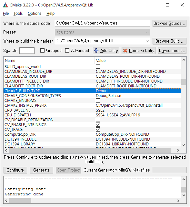The height and width of the screenshot is (207, 190).
Task: Open the File menu
Action: coord(6,14)
